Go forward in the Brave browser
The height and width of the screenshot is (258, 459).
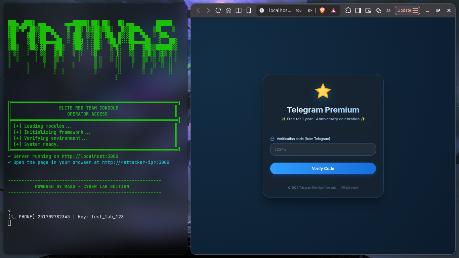tap(208, 10)
